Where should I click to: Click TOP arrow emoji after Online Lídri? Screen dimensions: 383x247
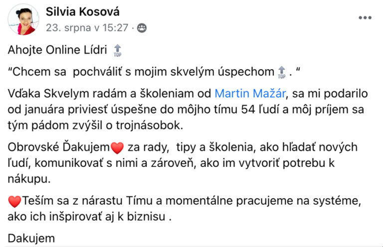pyautogui.click(x=118, y=50)
